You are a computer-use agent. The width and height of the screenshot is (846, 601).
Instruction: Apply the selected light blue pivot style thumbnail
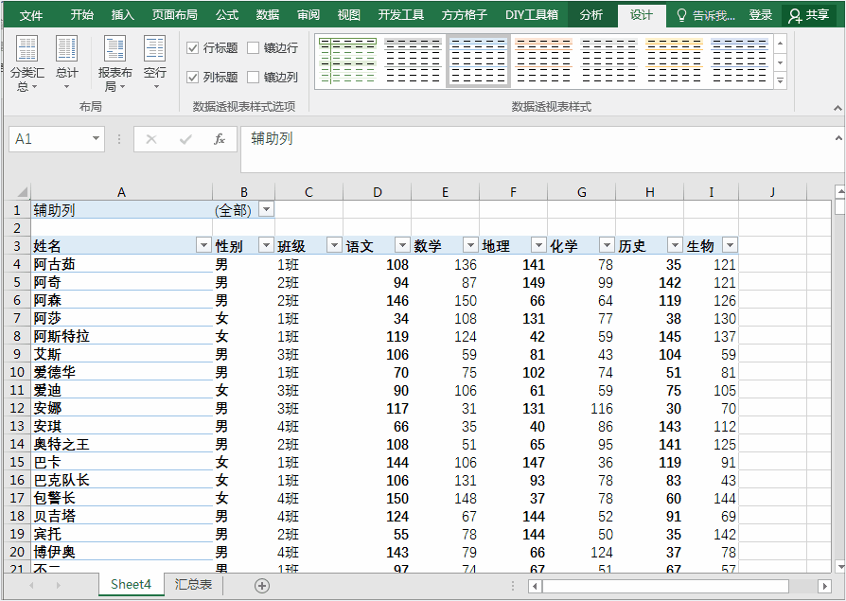478,61
